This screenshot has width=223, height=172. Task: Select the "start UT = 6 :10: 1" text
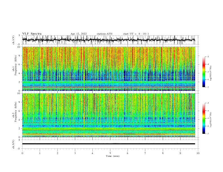(x=136, y=34)
